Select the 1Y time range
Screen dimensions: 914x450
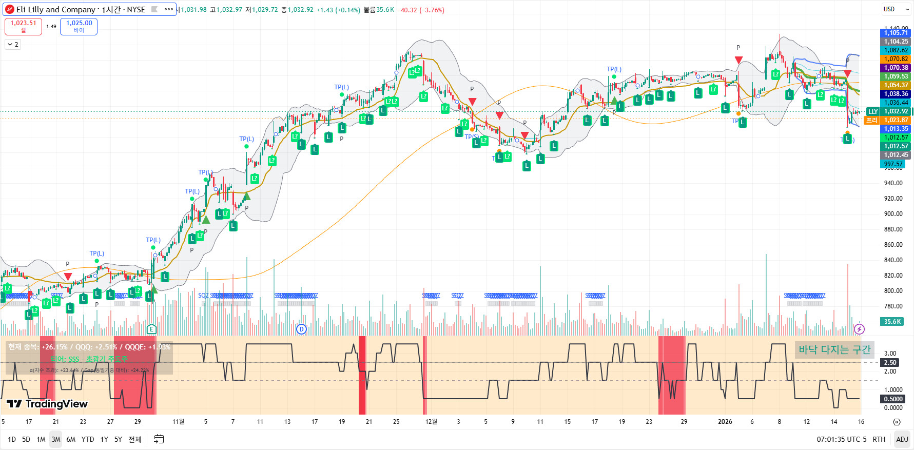click(x=104, y=439)
